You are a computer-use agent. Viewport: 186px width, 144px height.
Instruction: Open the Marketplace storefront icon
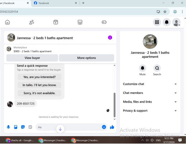point(80,22)
